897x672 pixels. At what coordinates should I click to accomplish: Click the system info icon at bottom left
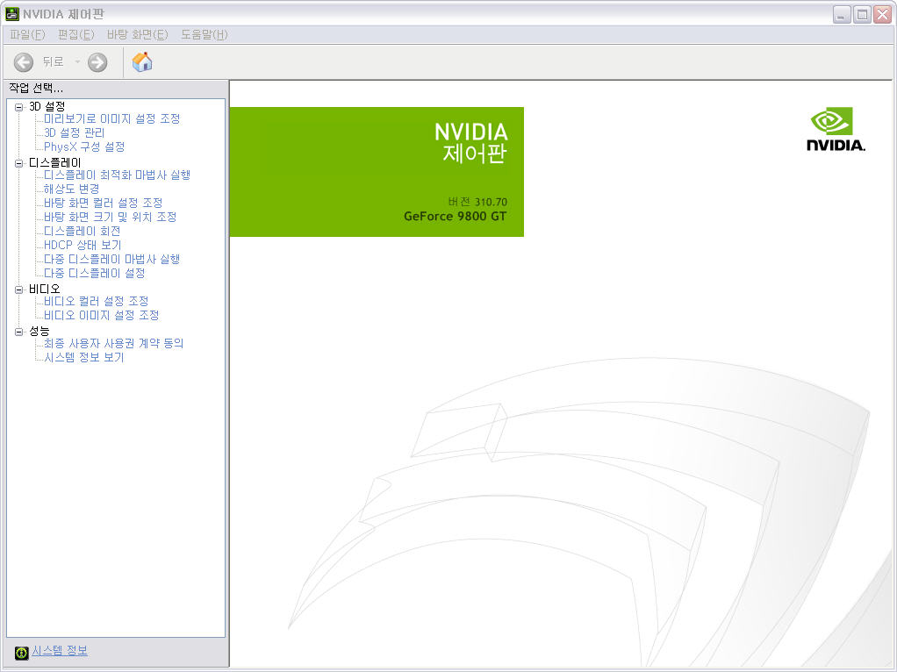click(22, 652)
